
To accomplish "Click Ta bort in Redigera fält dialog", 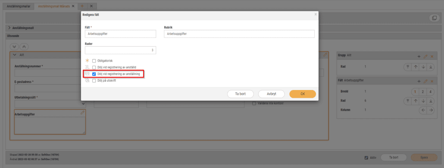I will pyautogui.click(x=241, y=94).
